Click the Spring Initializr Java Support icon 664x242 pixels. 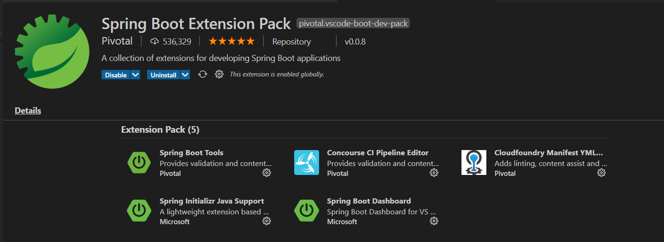[x=139, y=211]
